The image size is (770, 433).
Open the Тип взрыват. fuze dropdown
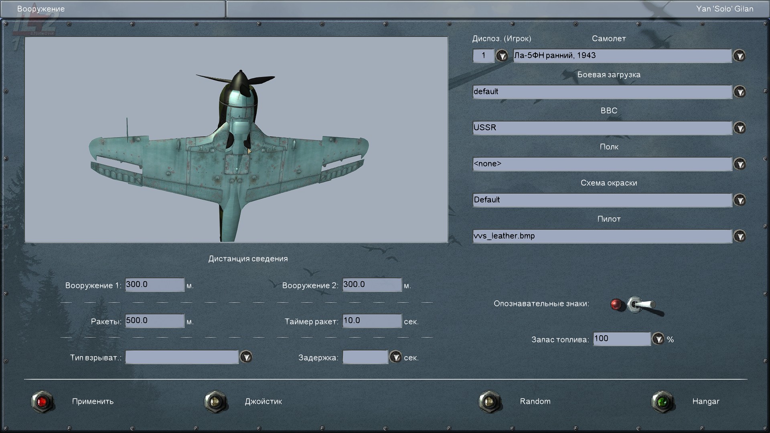[x=246, y=357]
